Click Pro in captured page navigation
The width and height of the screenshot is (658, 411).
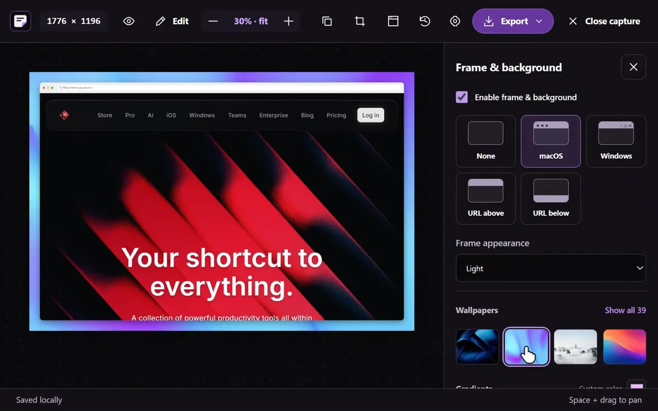tap(130, 115)
